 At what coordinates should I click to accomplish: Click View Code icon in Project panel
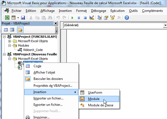click(x=6, y=30)
